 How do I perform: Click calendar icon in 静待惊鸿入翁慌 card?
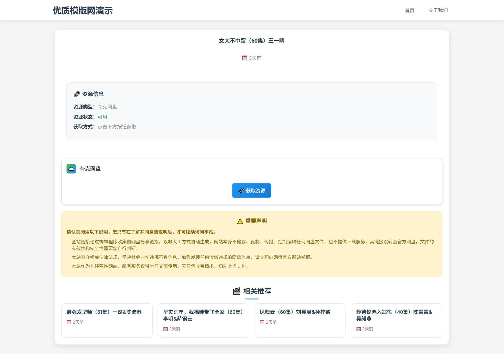[358, 329]
